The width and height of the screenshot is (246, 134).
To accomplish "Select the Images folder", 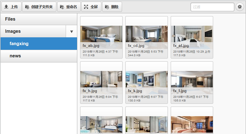I will click(33, 31).
